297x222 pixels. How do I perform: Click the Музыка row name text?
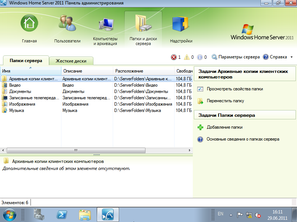point(17,110)
